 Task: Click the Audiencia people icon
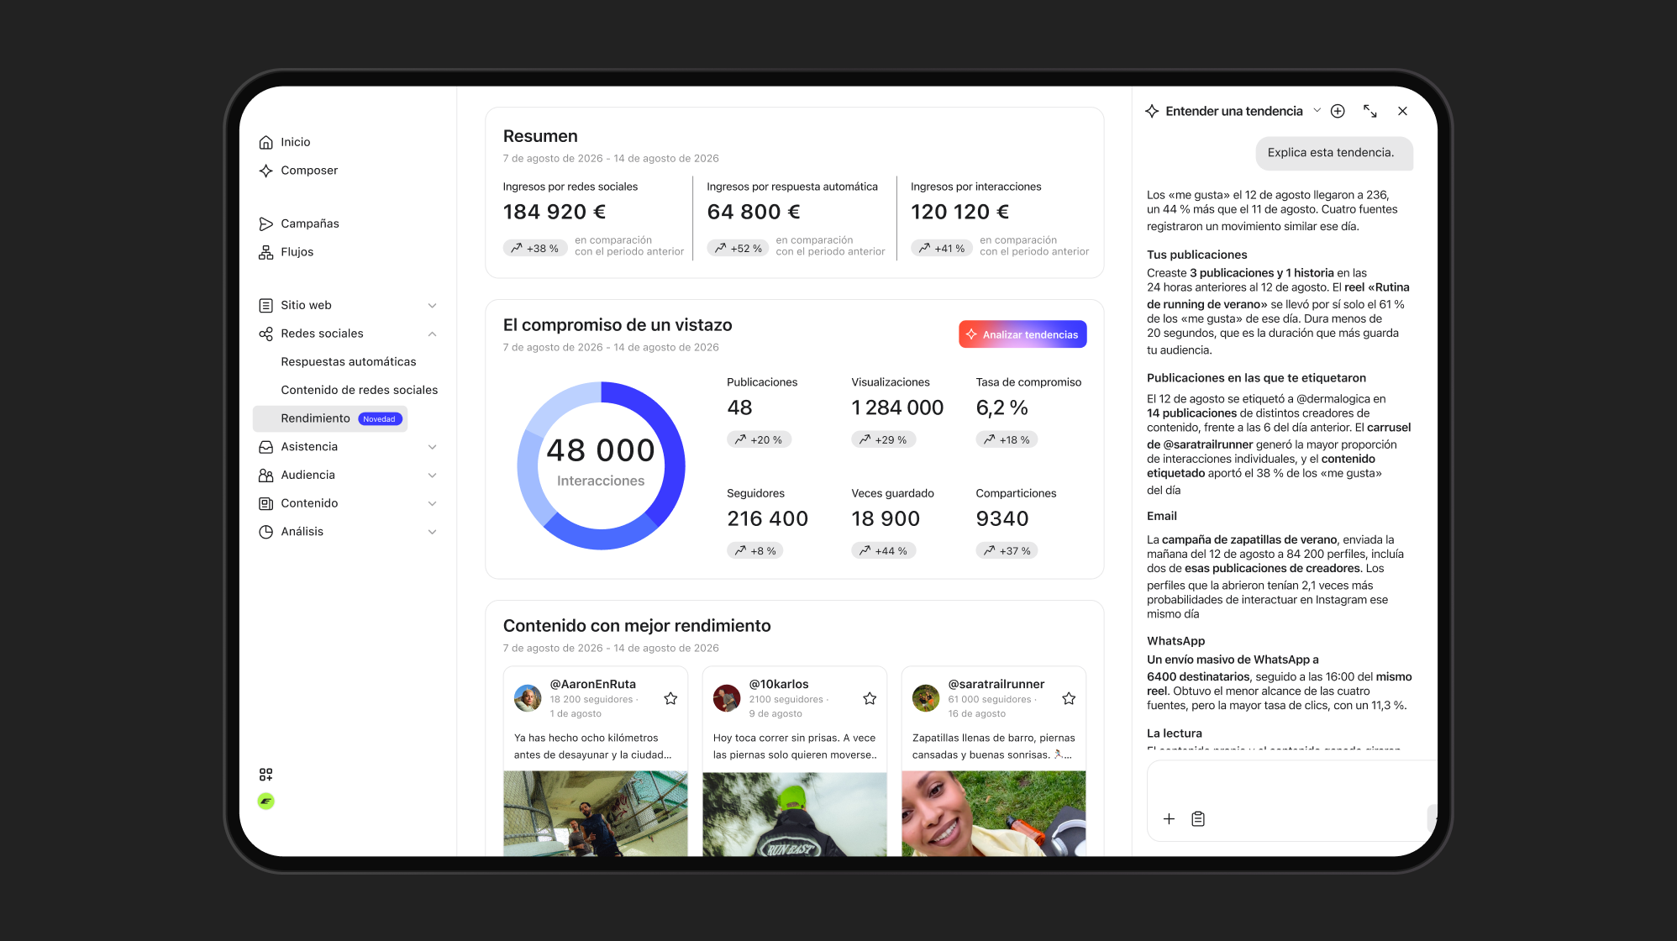265,476
